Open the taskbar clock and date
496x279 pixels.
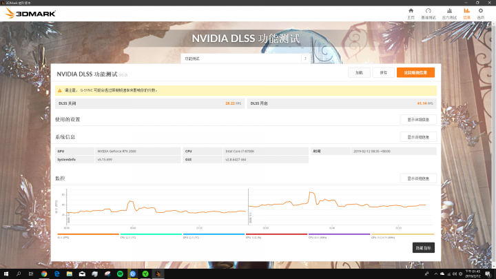point(473,273)
